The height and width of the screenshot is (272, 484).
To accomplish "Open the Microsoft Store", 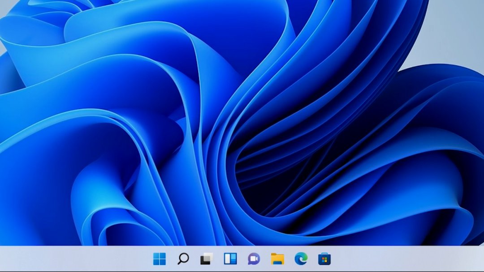I will 324,259.
